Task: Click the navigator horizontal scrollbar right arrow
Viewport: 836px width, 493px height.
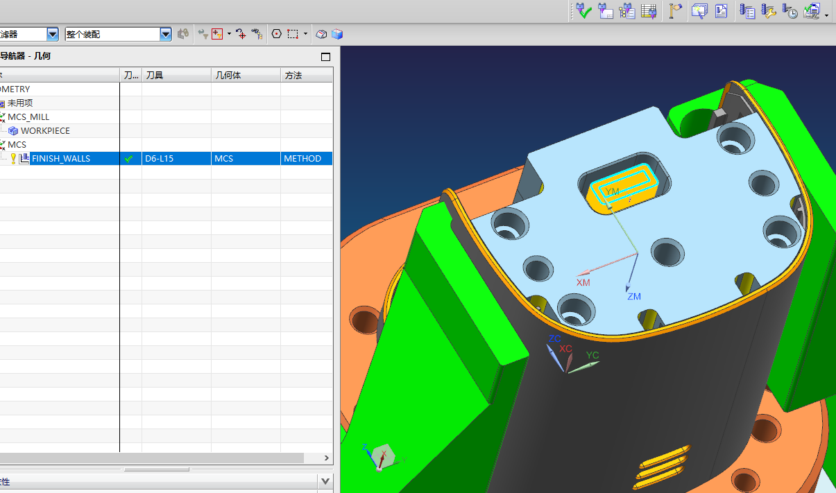Action: [327, 458]
